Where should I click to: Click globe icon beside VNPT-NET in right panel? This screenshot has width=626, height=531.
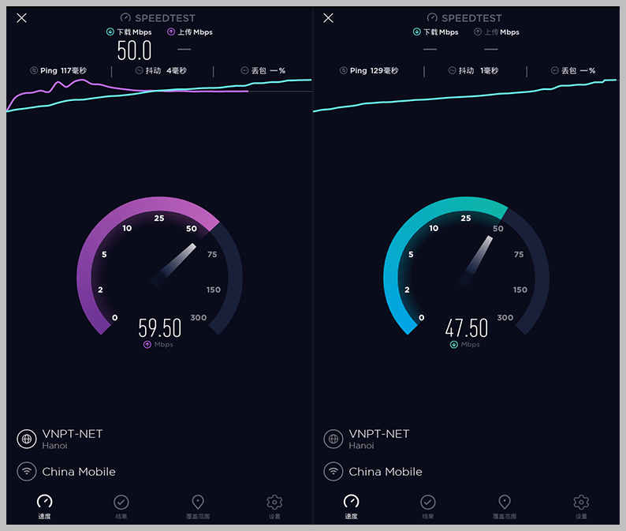click(x=333, y=439)
